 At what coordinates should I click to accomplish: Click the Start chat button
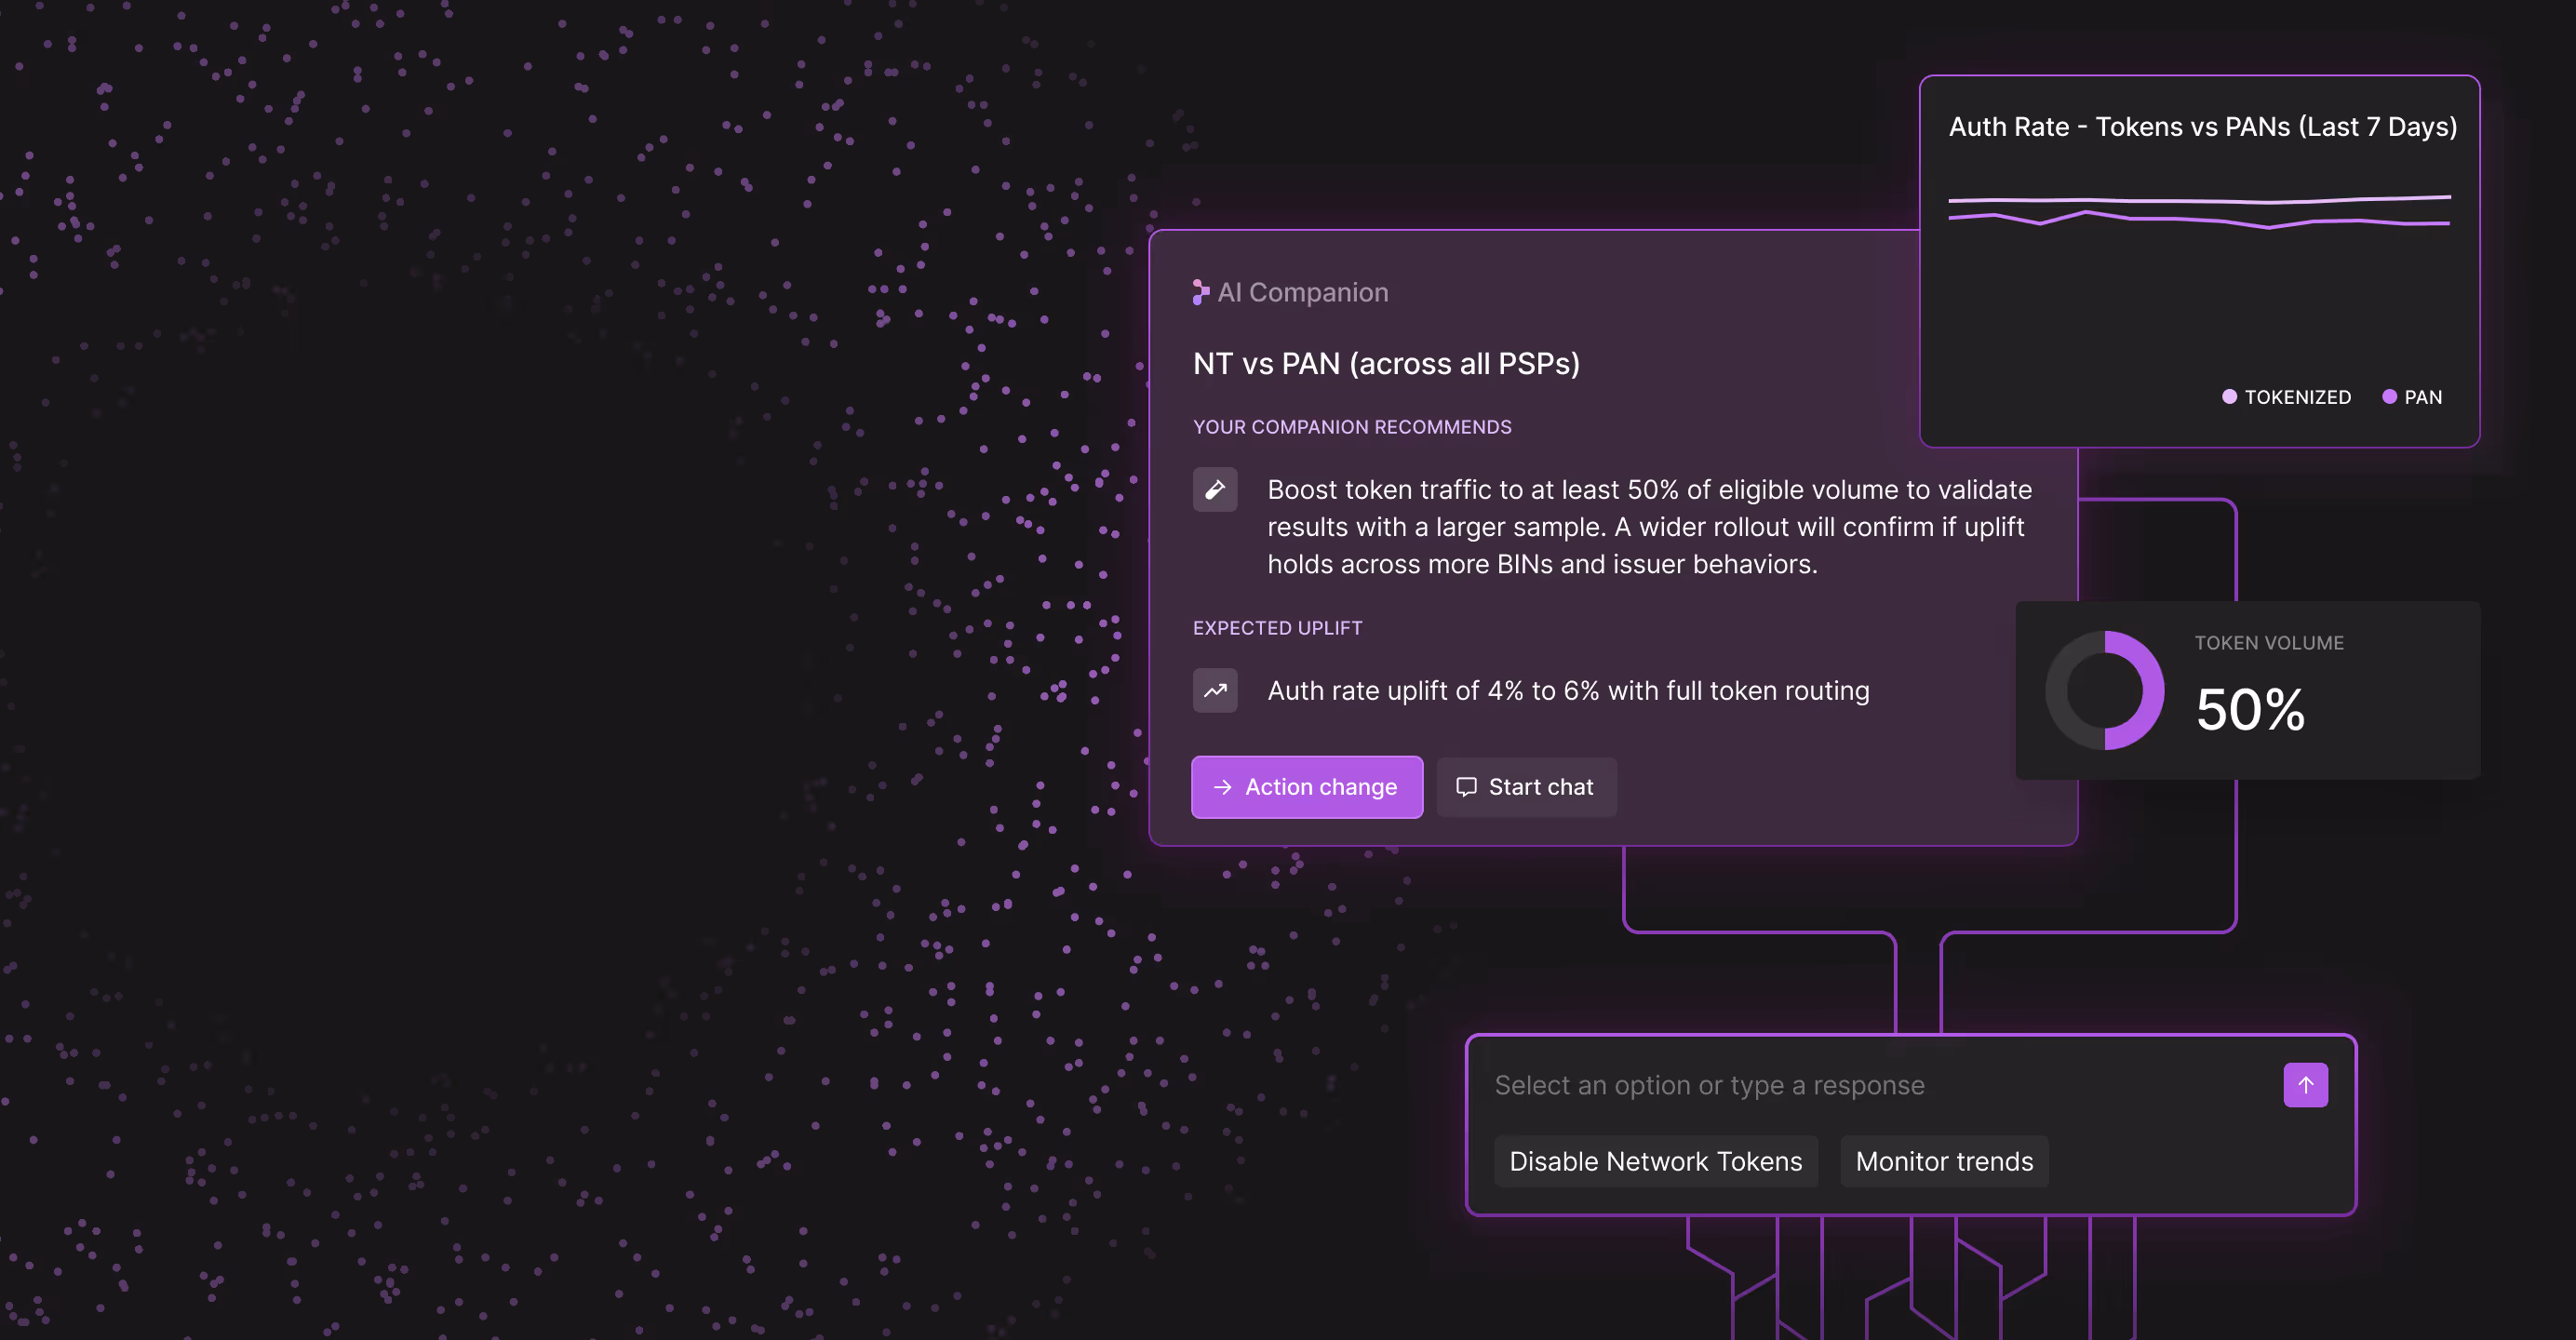point(1526,788)
